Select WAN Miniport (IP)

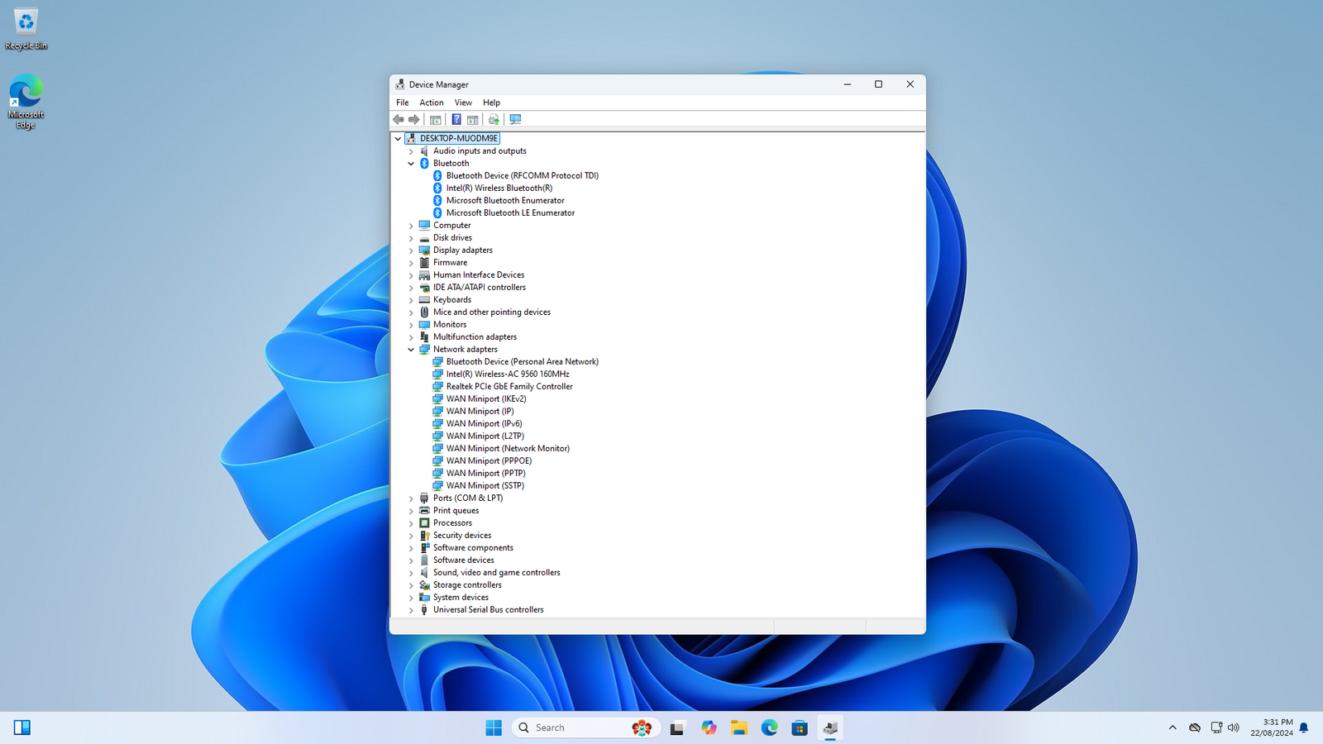(480, 411)
